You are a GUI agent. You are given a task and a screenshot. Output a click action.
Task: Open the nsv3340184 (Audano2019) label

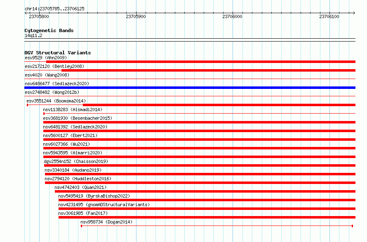click(73, 170)
